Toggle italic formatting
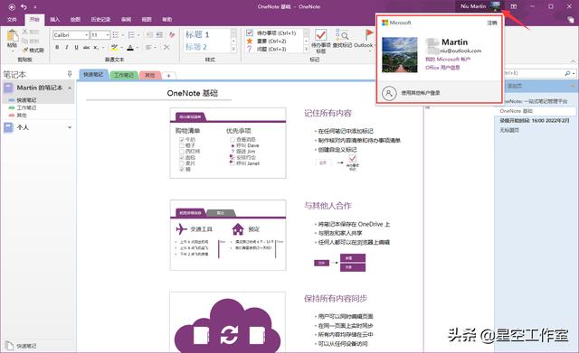This screenshot has height=353, width=579. [67, 47]
